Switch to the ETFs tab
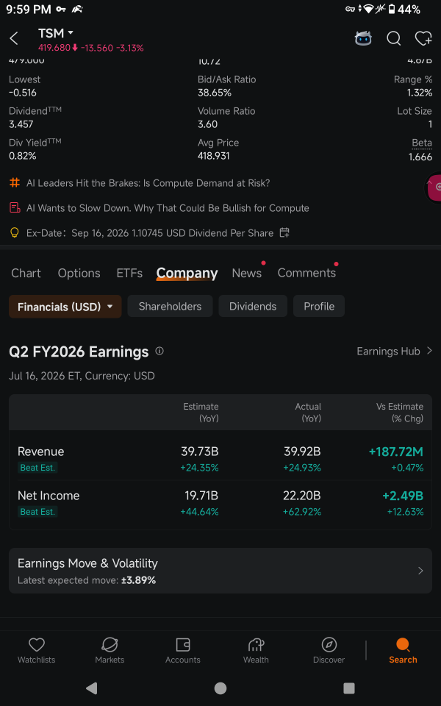Image resolution: width=441 pixels, height=706 pixels. click(129, 273)
